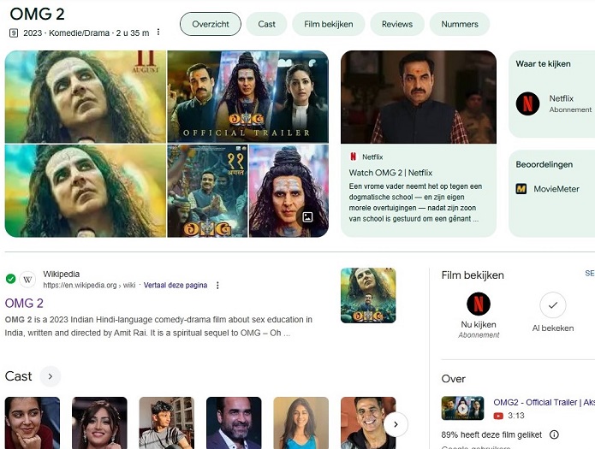
Task: Click the en.wikipedia.org URL text
Action: click(x=89, y=285)
